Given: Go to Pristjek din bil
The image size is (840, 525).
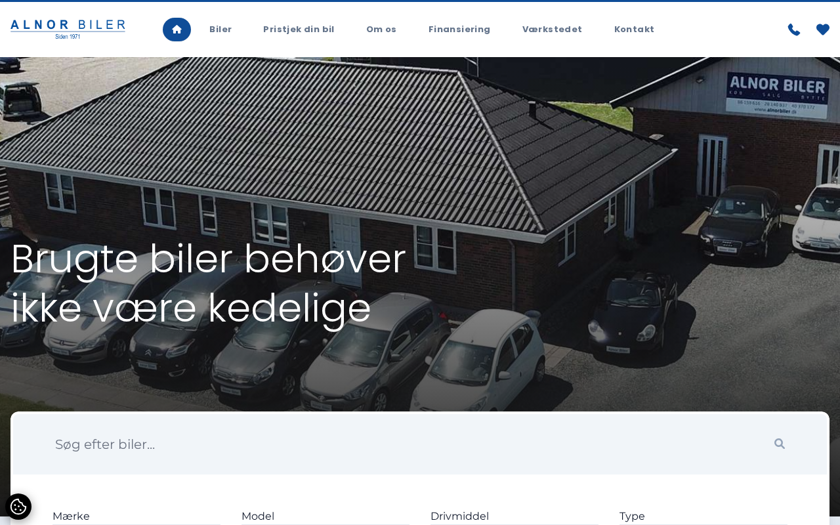Looking at the screenshot, I should click(x=299, y=30).
